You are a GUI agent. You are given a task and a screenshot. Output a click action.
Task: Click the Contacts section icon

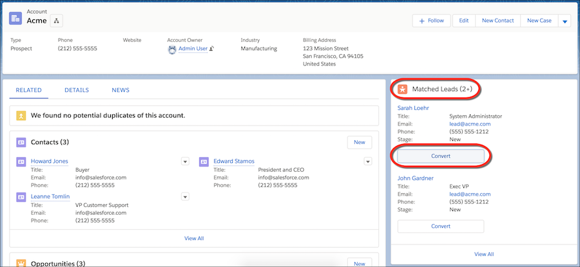(21, 142)
